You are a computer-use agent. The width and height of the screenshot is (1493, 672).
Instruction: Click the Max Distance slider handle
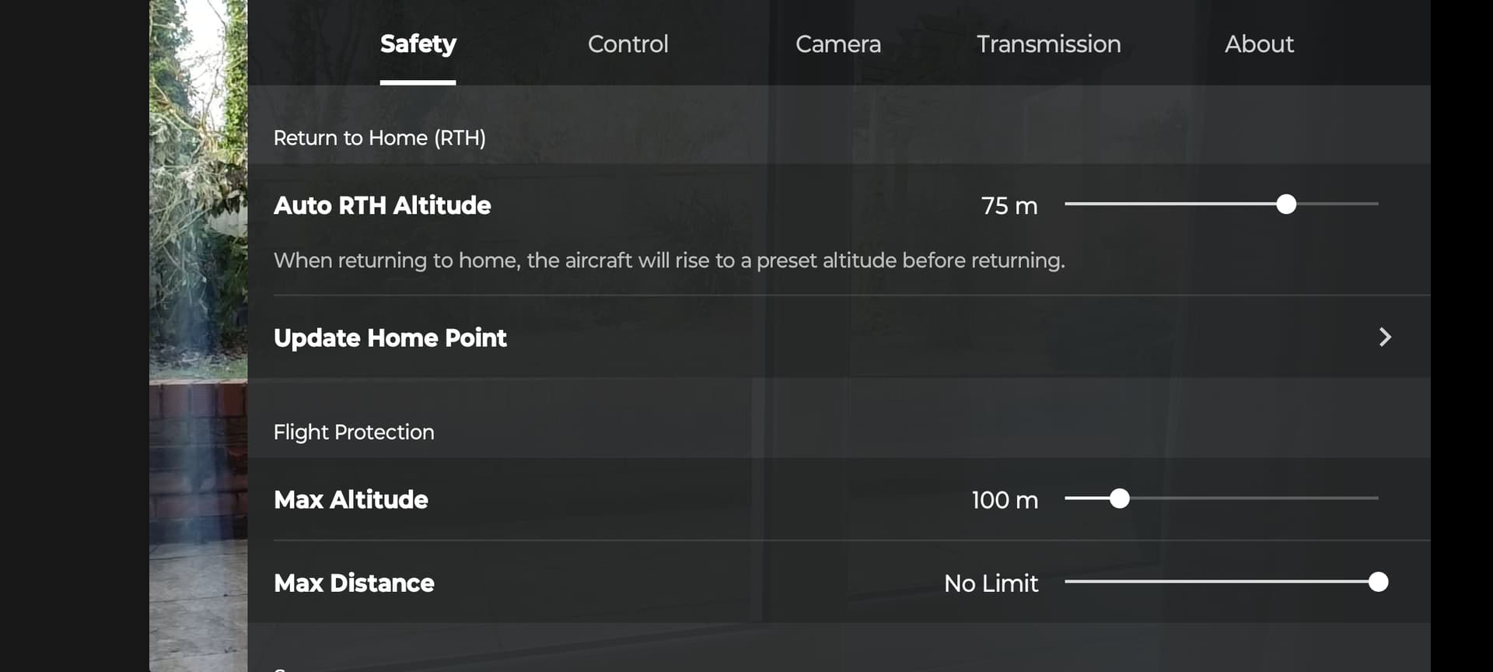coord(1378,582)
